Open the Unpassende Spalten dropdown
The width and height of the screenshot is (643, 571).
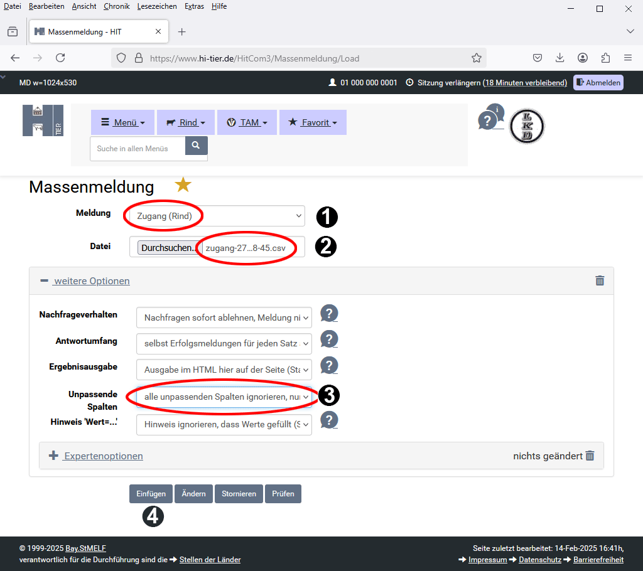[224, 397]
